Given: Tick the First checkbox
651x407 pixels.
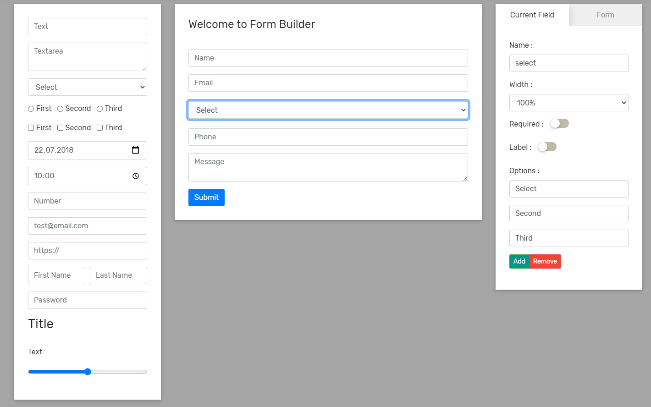Looking at the screenshot, I should (x=31, y=128).
